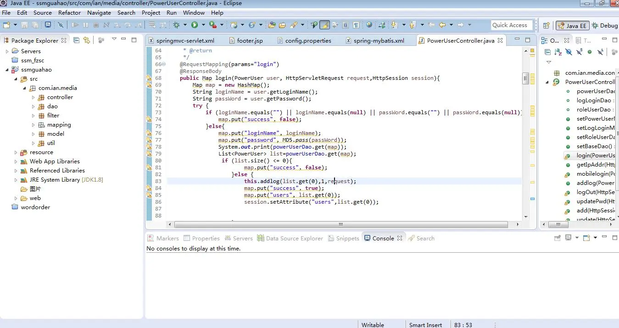Collapse all nodes in Package Explorer
Screen dimensions: 619x328
click(76, 40)
